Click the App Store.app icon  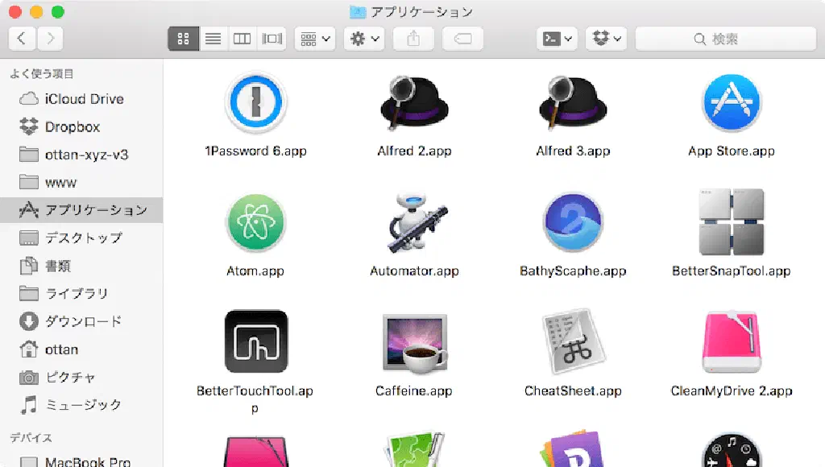[x=731, y=103]
